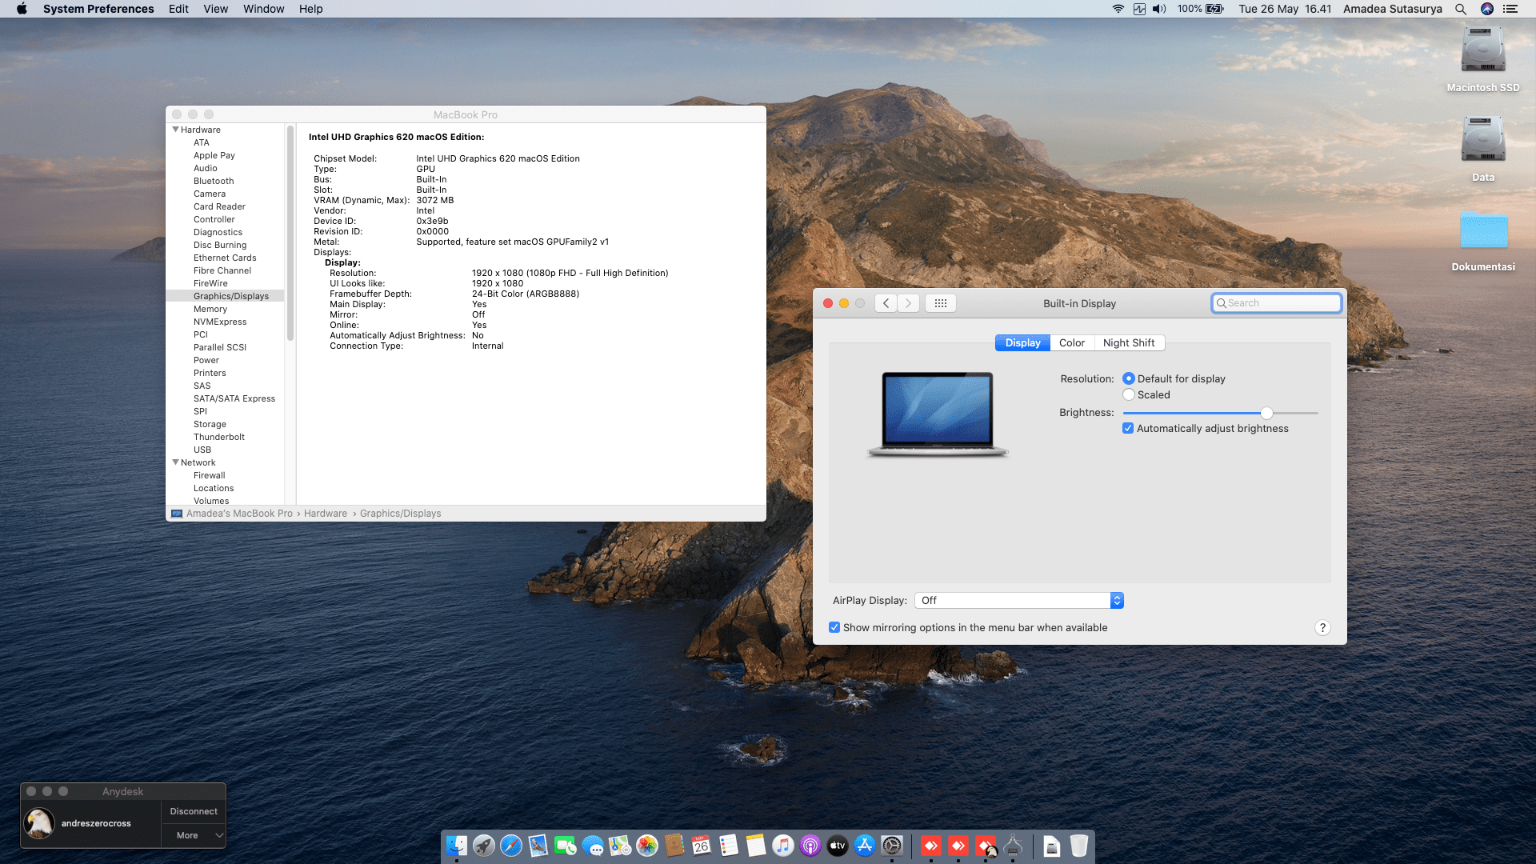Select the Scaled resolution option
This screenshot has height=864, width=1536.
tap(1129, 395)
